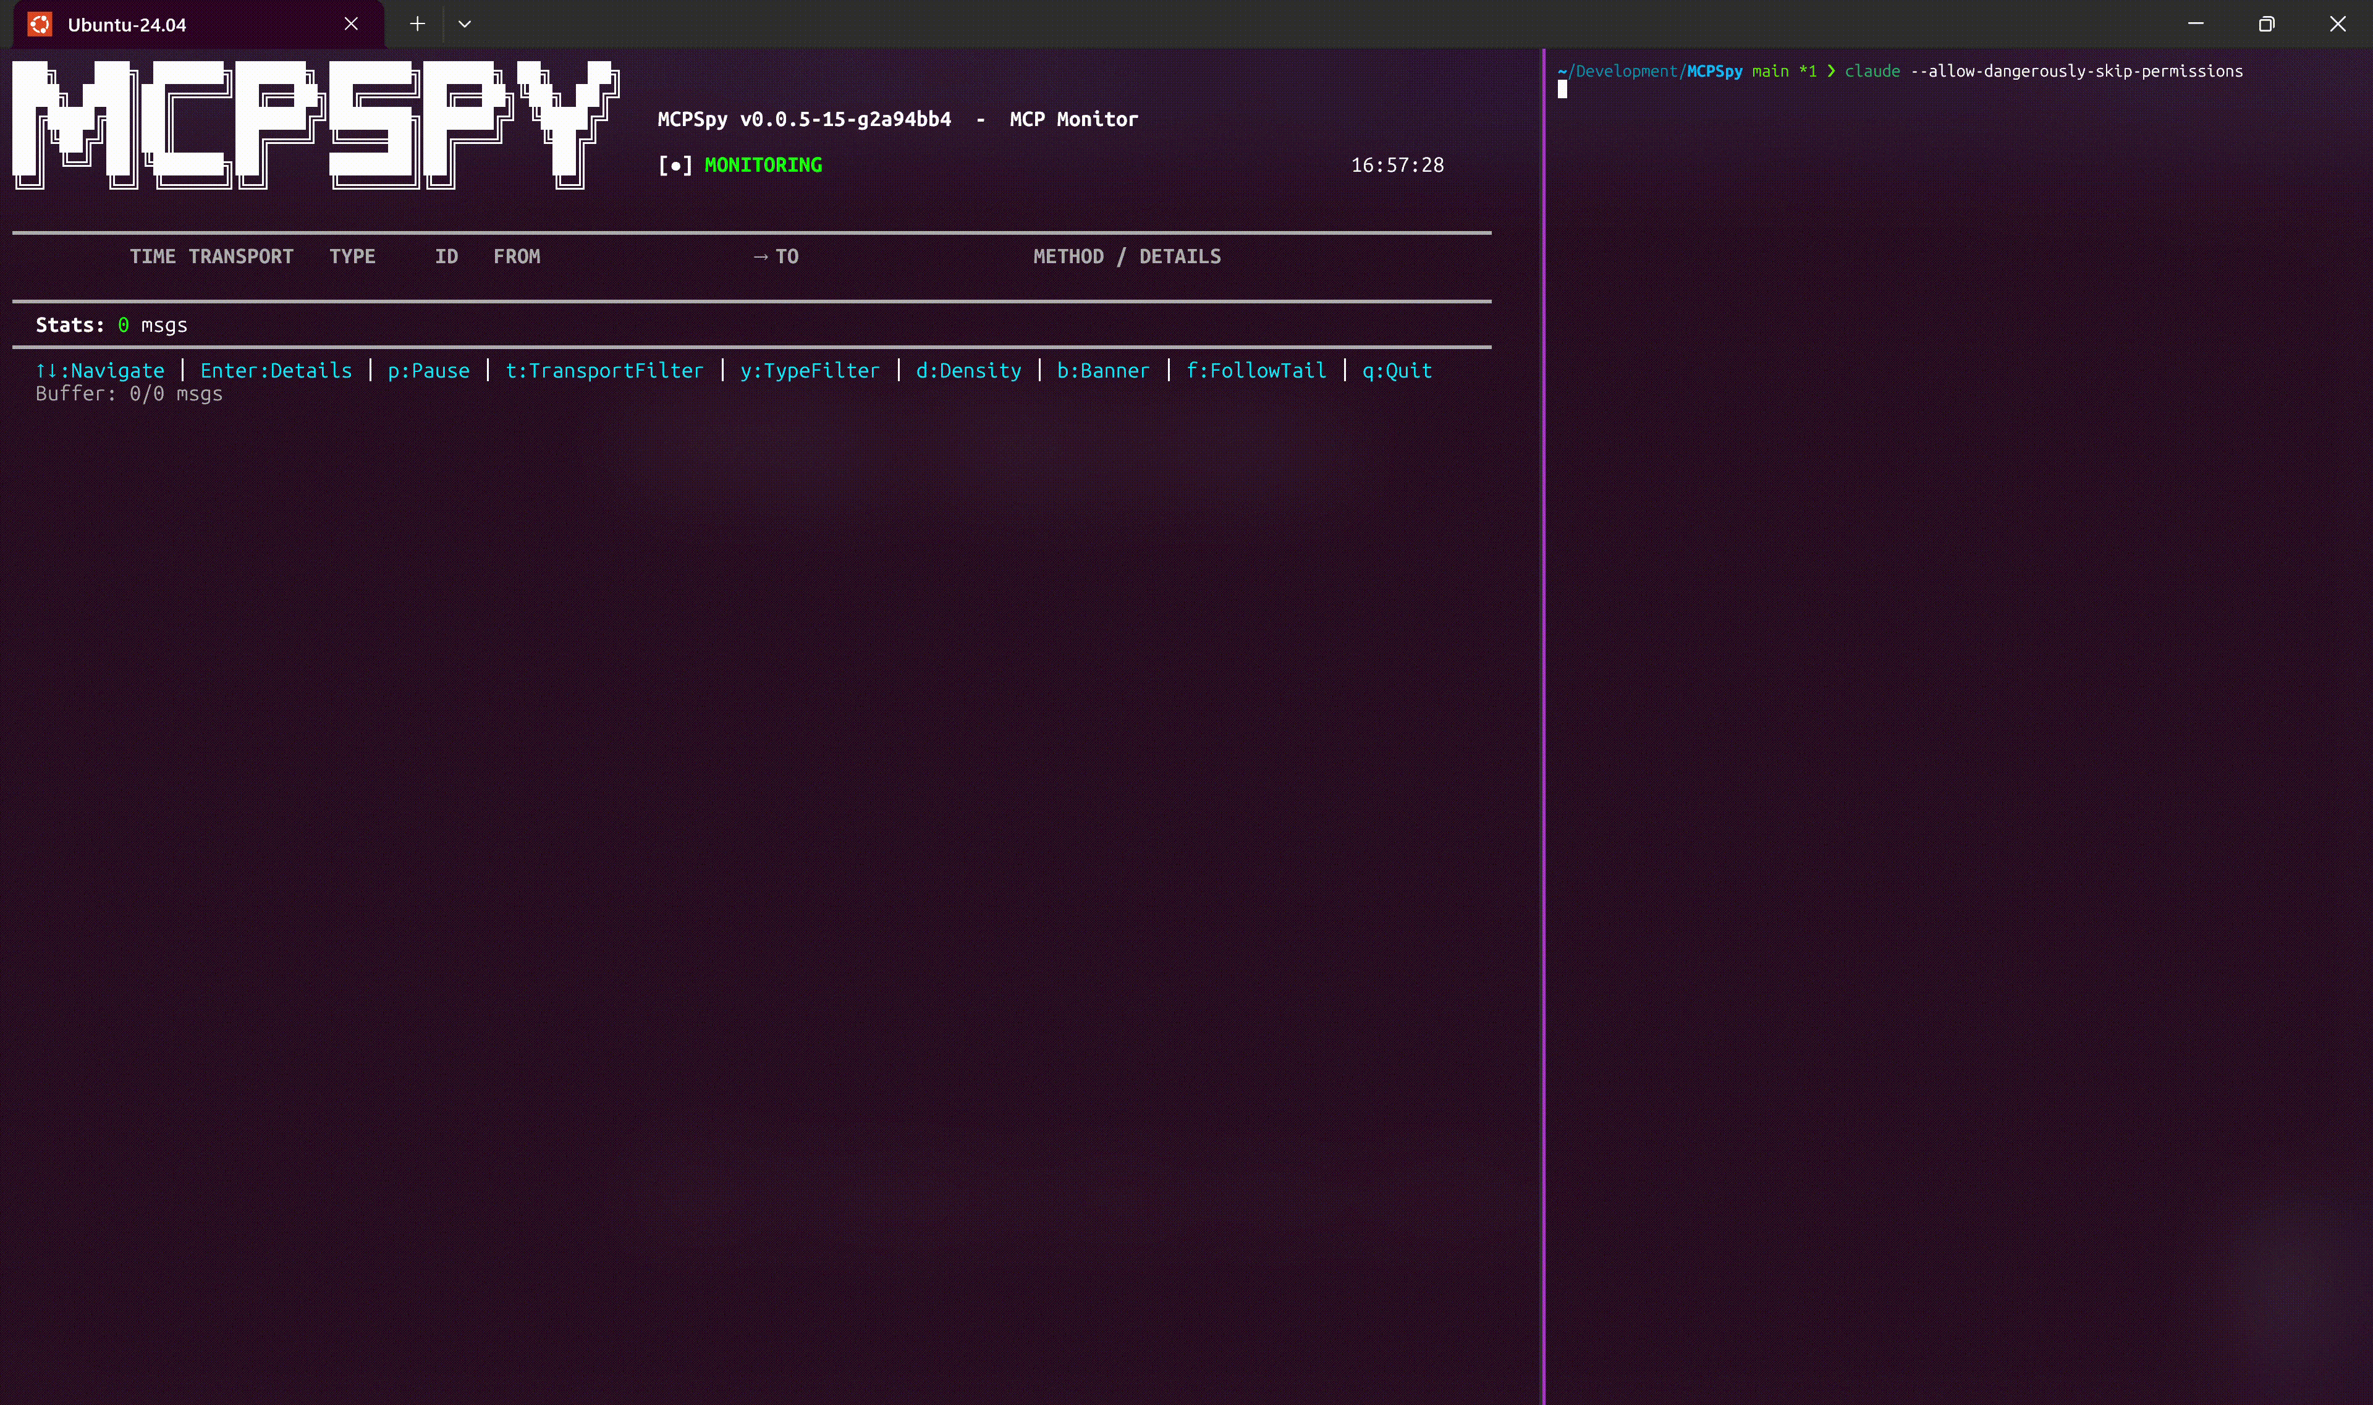Click the p:Pause shortcut hint
This screenshot has height=1405, width=2373.
pos(428,371)
